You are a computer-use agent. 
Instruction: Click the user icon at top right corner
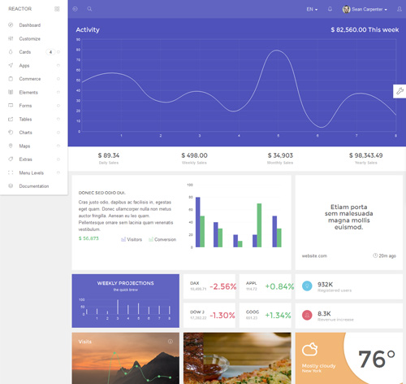[x=400, y=9]
